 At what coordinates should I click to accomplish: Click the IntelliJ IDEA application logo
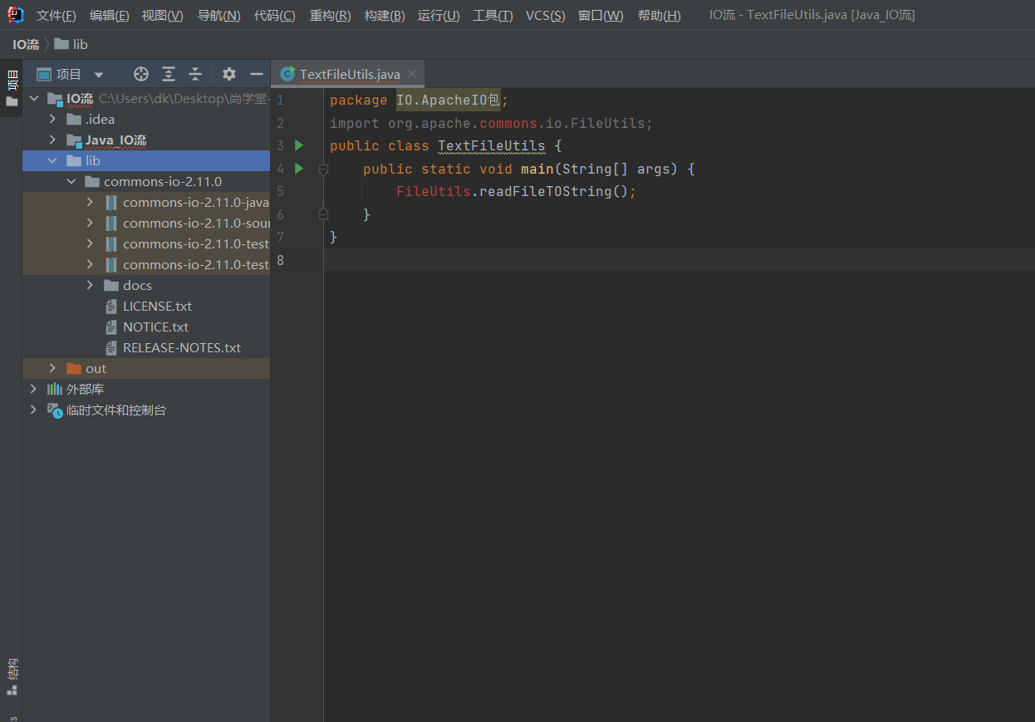pyautogui.click(x=16, y=14)
